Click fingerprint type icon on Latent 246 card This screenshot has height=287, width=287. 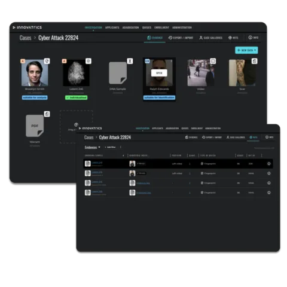coord(88,61)
